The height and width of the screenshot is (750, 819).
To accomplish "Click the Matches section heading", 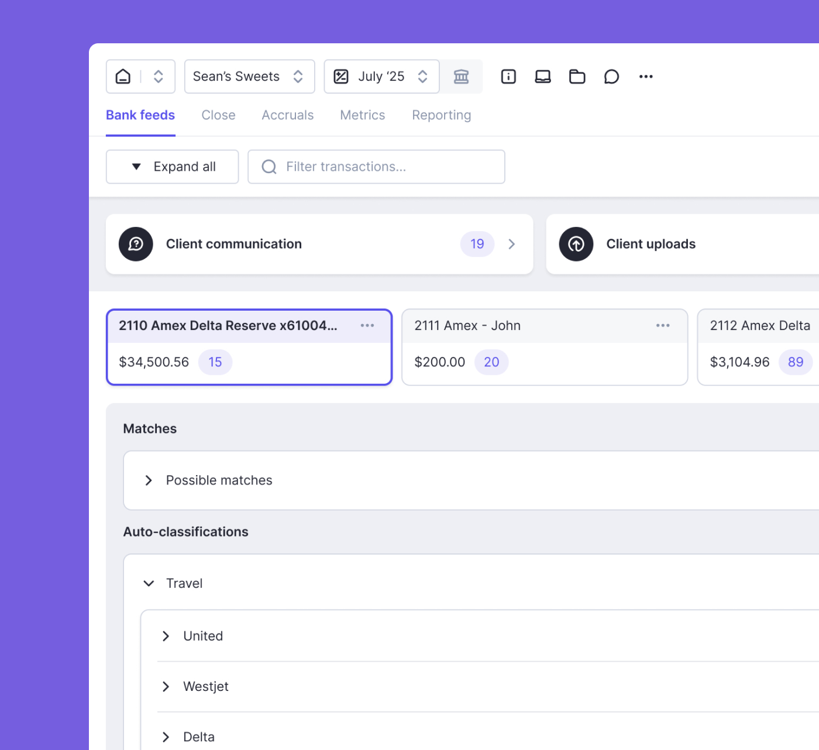I will (x=150, y=429).
